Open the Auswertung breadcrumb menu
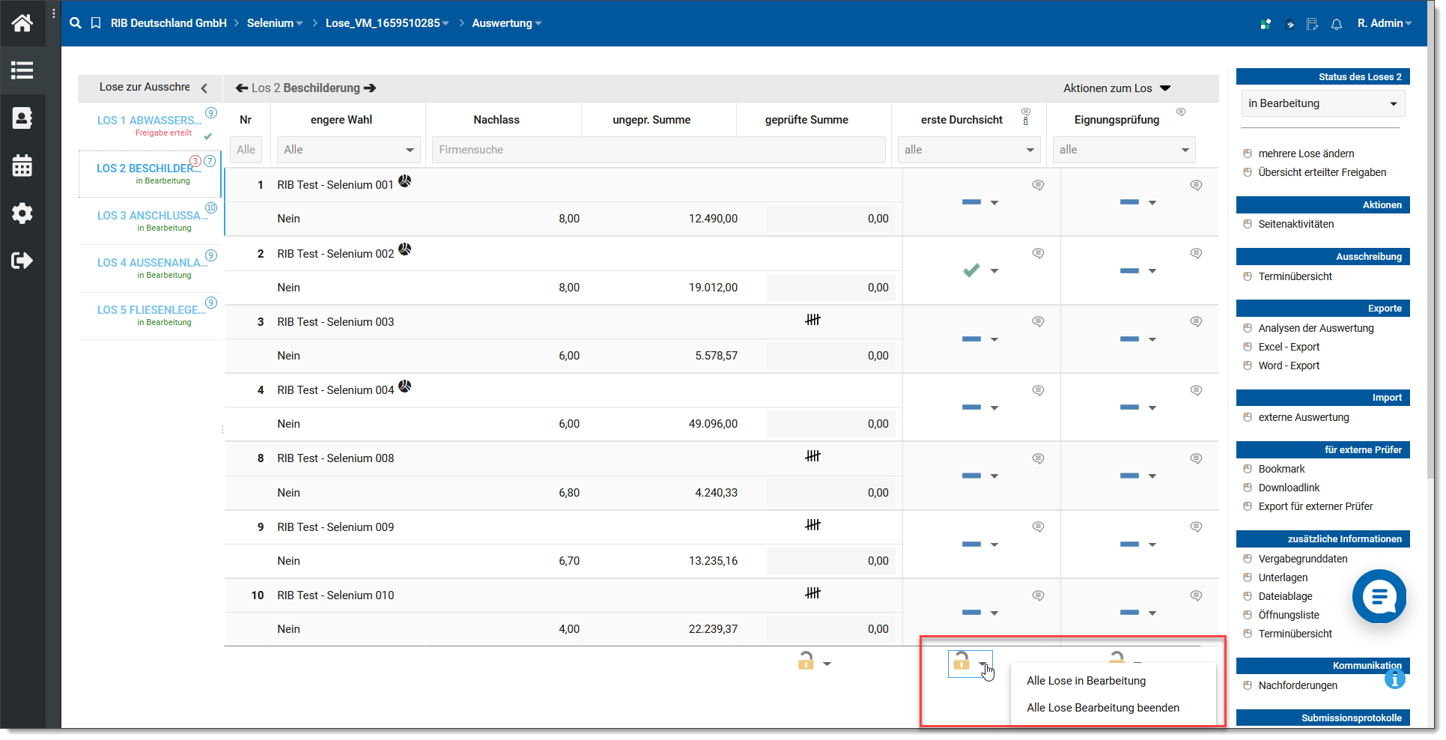1446x740 pixels. 506,23
